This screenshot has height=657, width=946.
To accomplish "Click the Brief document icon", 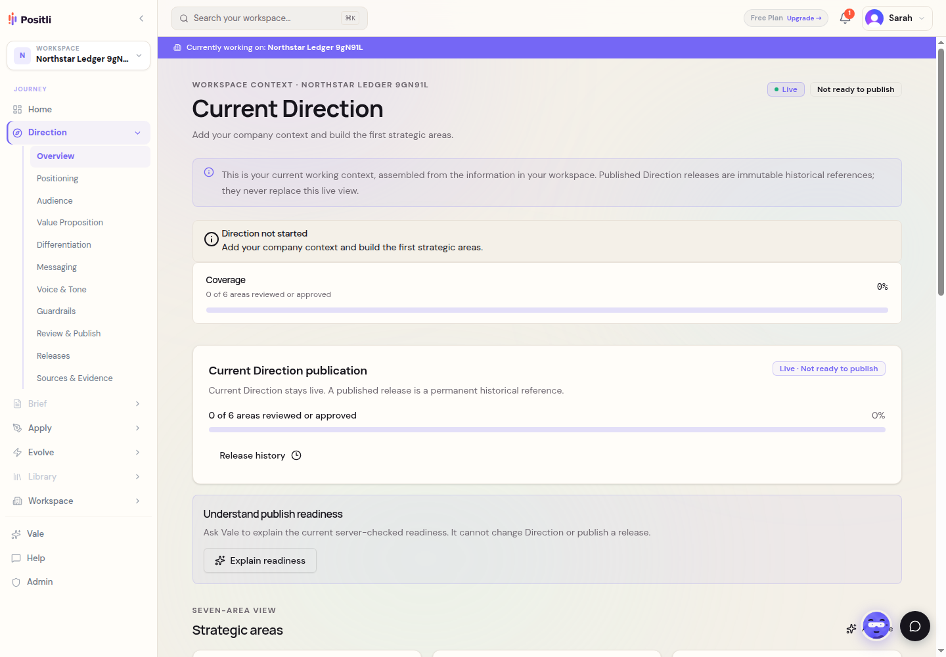I will (x=17, y=403).
